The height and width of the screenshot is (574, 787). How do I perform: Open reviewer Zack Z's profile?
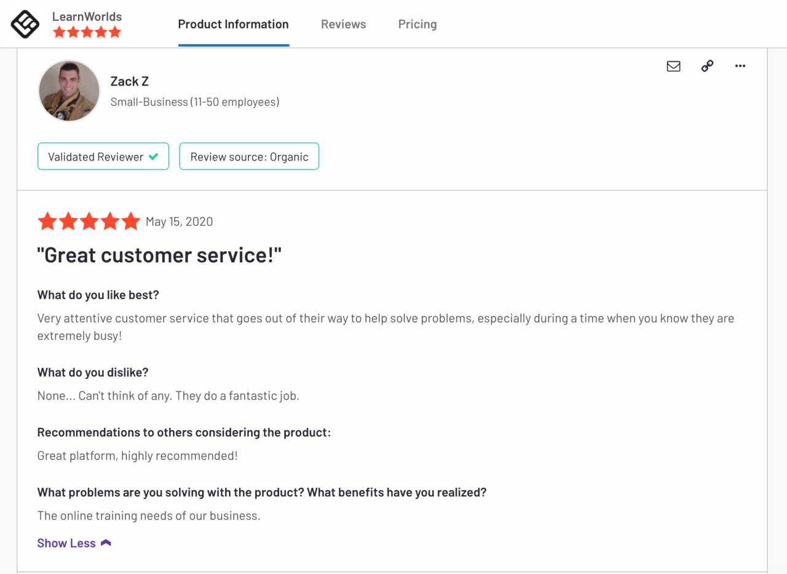[130, 81]
